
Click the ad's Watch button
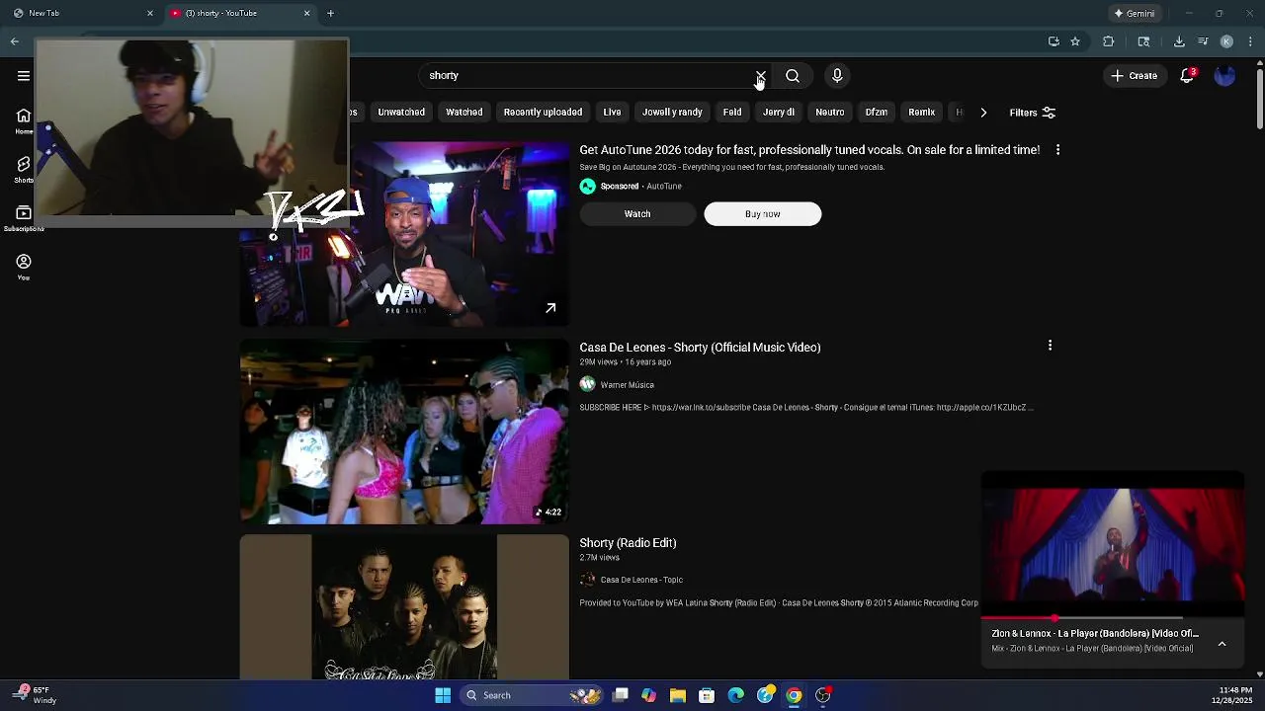[637, 214]
